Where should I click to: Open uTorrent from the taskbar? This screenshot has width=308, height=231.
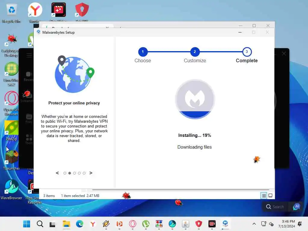pyautogui.click(x=146, y=224)
